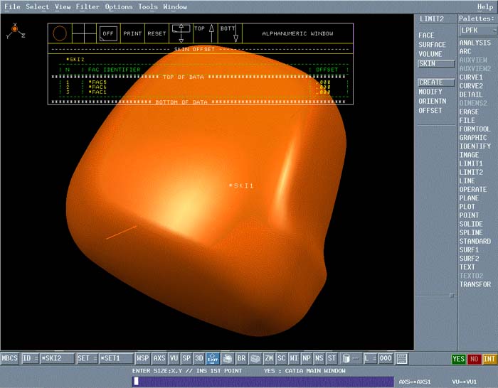This screenshot has height=388, width=498.
Task: Click the printer icon in bottom toolbar
Action: click(228, 359)
